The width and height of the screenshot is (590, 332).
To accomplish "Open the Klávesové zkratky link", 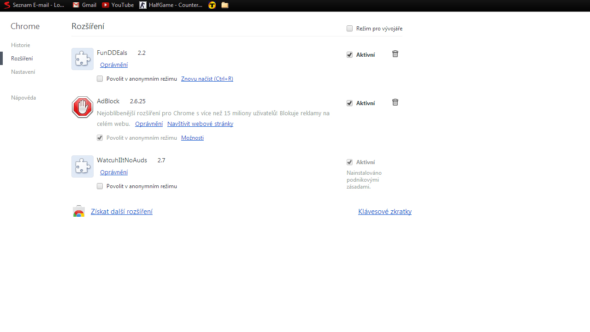I will click(x=385, y=212).
